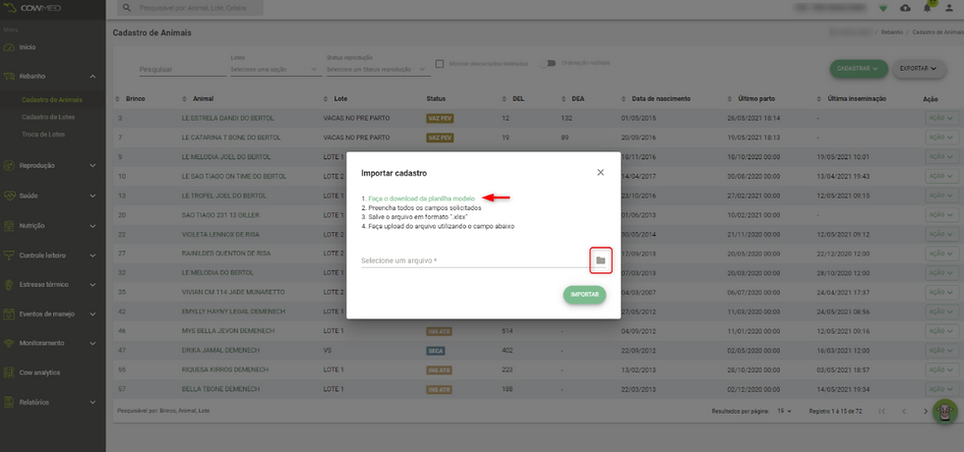Toggle Ordenação múltipla switch
This screenshot has width=964, height=452.
click(547, 63)
